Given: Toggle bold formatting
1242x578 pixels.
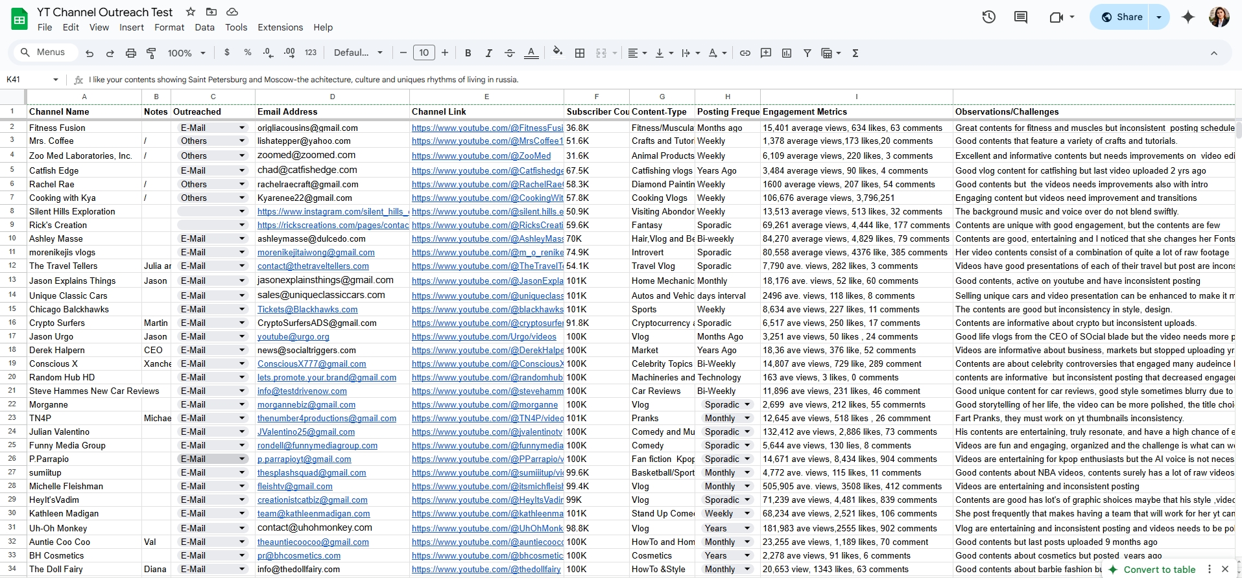Looking at the screenshot, I should [468, 53].
